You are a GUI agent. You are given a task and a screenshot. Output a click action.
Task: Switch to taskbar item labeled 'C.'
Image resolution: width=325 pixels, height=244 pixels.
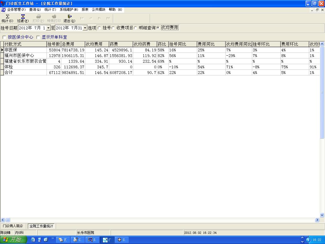point(78,240)
